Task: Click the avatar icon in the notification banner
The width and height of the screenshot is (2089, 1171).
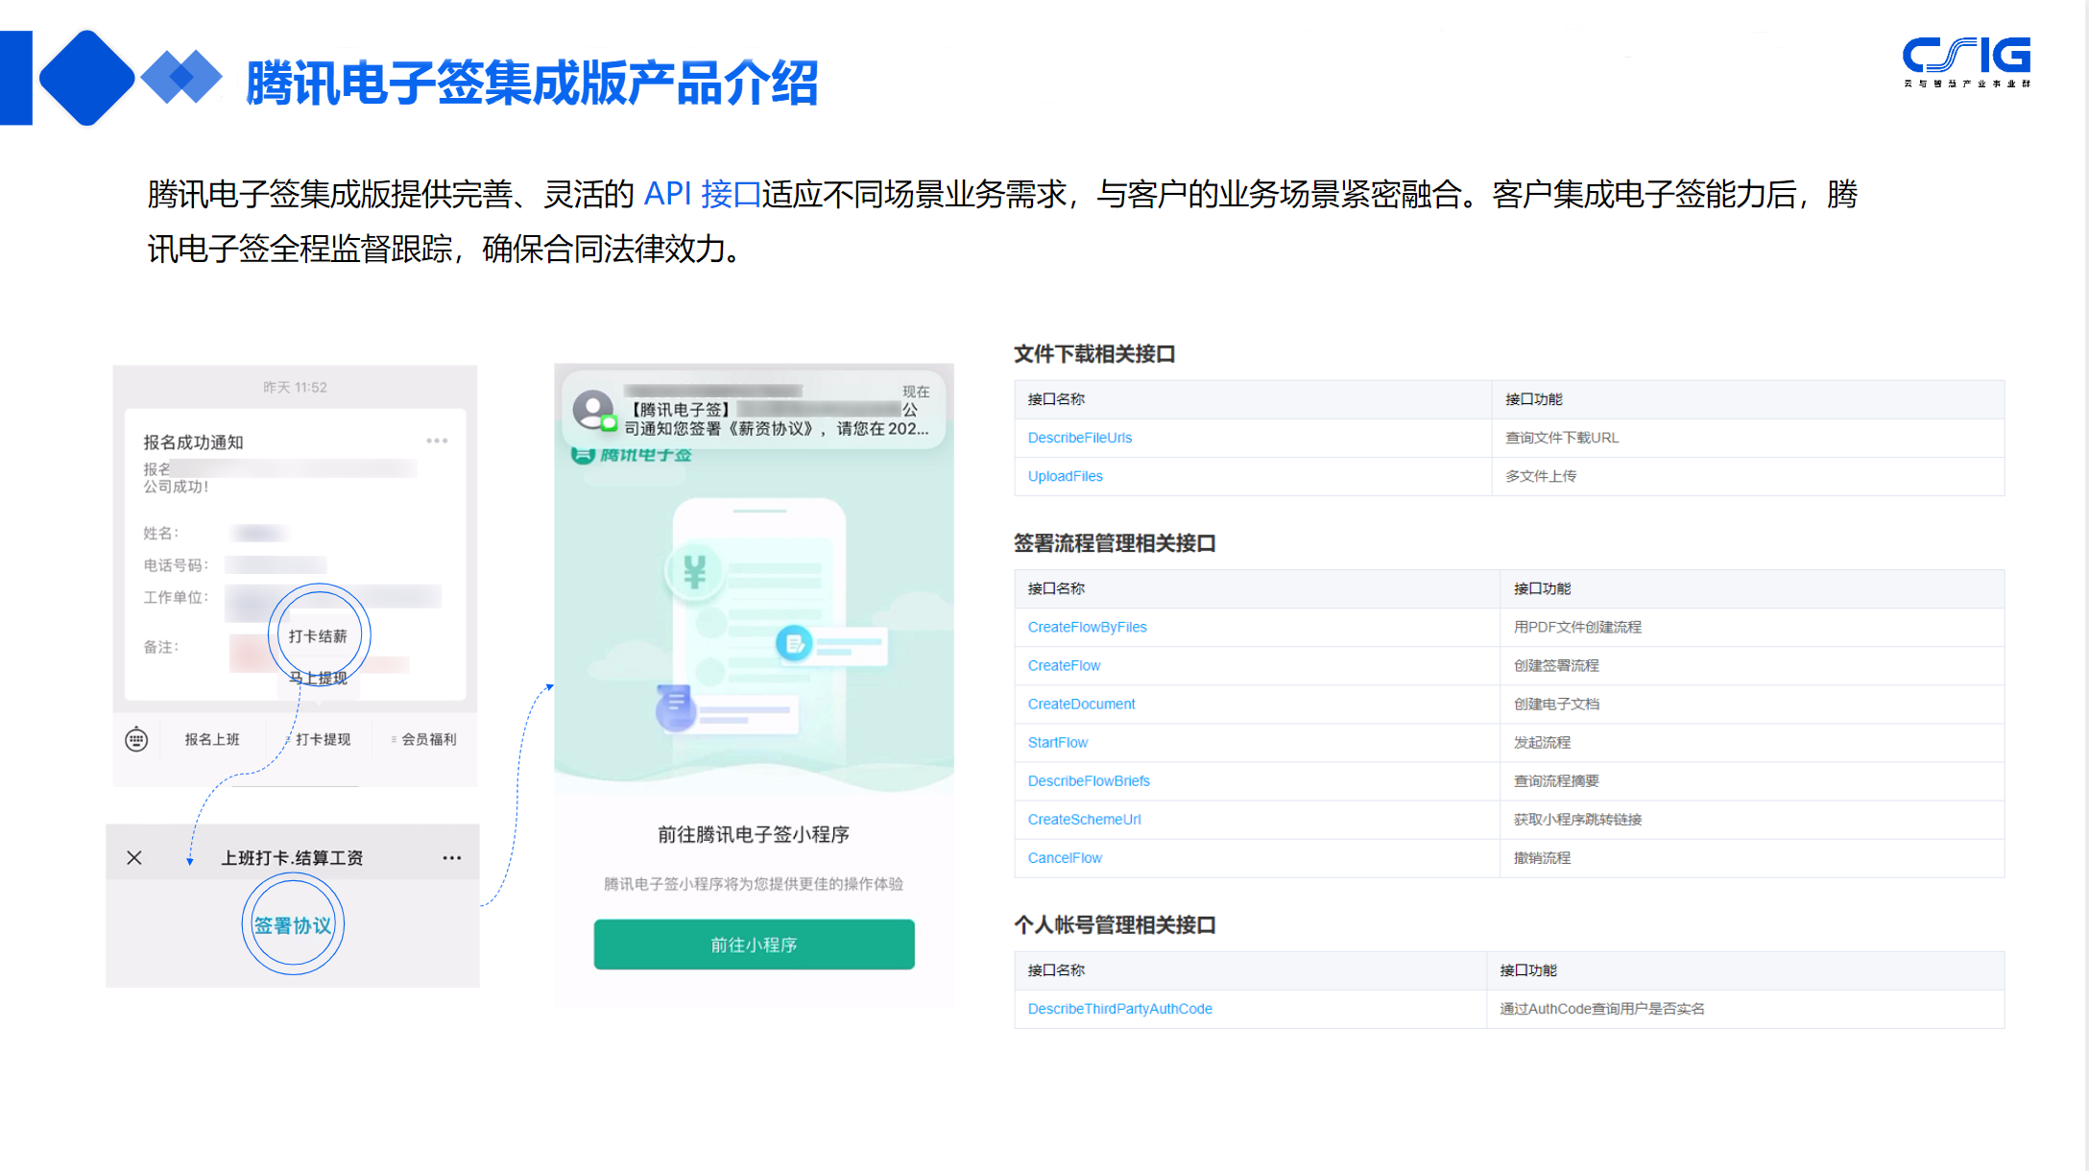Action: (594, 410)
